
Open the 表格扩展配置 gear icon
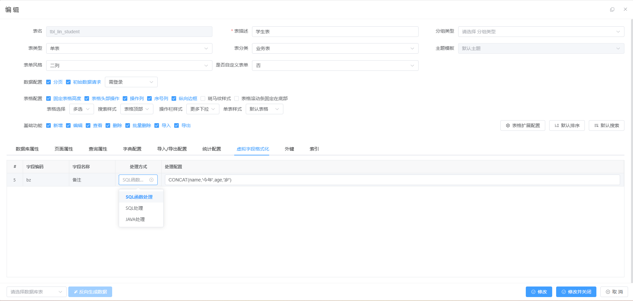pyautogui.click(x=508, y=125)
